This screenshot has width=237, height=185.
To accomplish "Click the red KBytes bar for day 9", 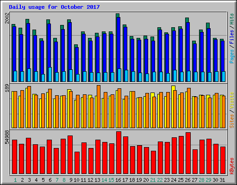I will click(x=70, y=155).
